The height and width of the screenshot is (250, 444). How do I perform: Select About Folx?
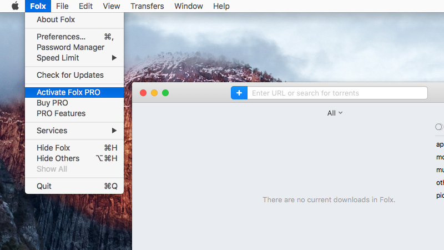[74, 19]
